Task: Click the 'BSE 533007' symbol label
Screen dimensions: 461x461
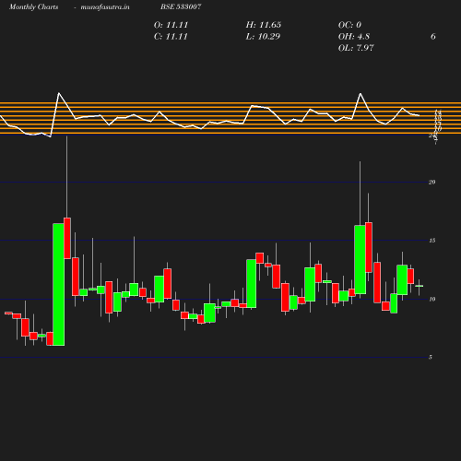Action: [181, 6]
